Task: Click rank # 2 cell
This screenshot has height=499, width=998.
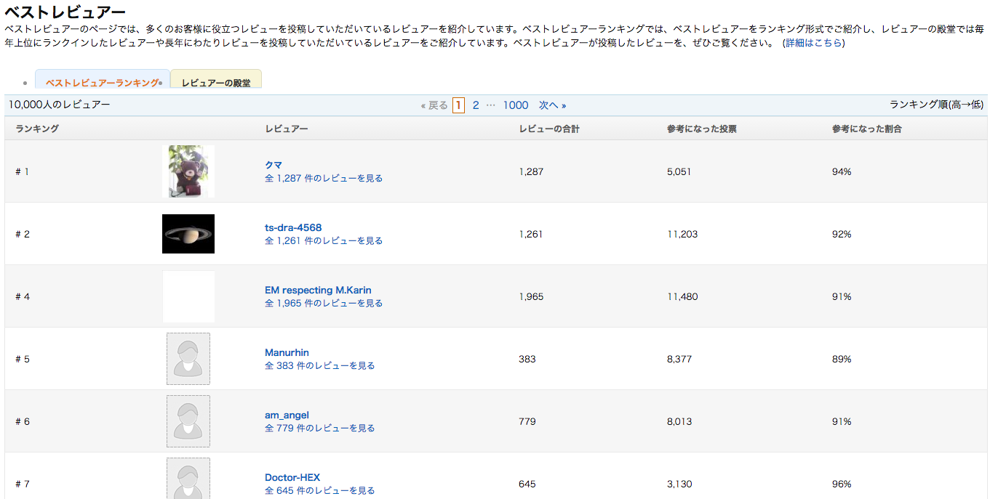Action: click(23, 234)
